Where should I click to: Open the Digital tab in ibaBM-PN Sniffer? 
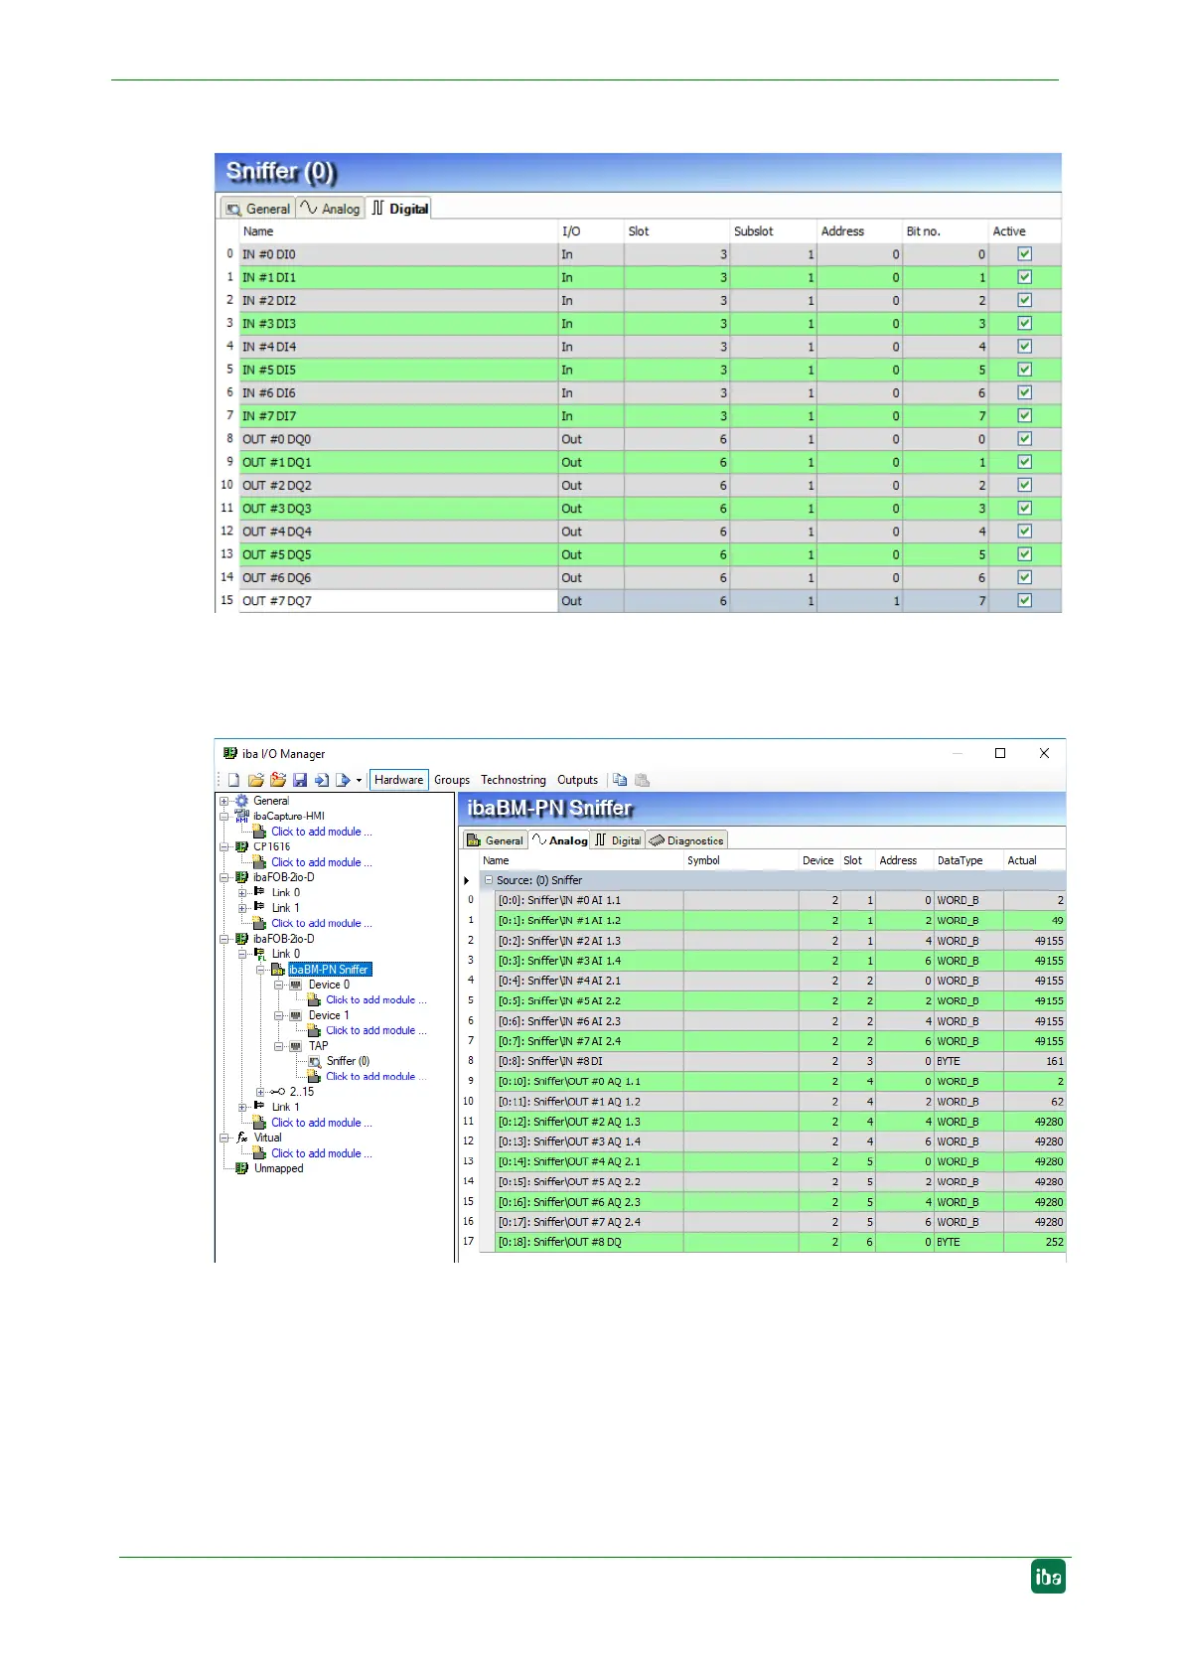coord(618,840)
